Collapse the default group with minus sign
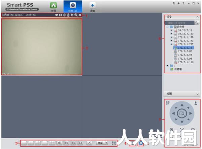The image size is (202, 149). 167,27
